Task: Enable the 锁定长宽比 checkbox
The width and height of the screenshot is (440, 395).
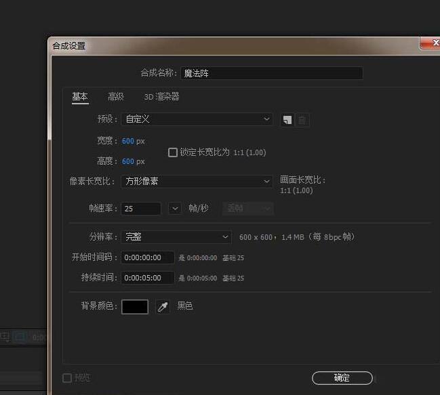Action: (x=173, y=152)
